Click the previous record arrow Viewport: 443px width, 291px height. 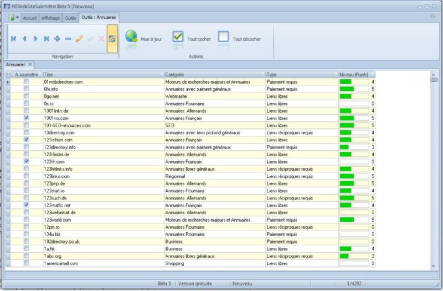pos(24,39)
